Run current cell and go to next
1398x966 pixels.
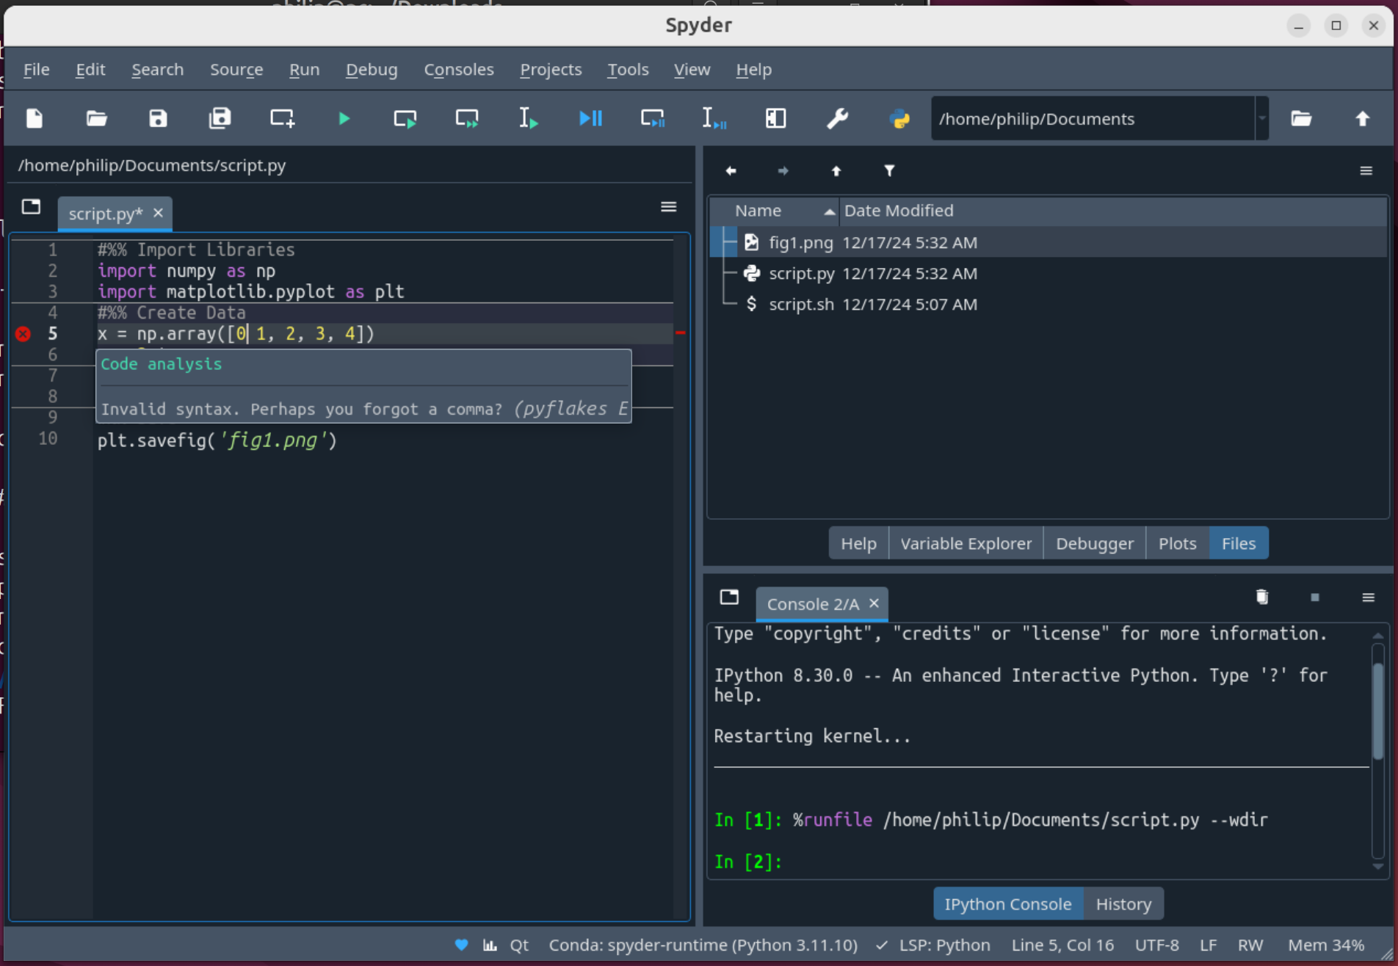[467, 118]
